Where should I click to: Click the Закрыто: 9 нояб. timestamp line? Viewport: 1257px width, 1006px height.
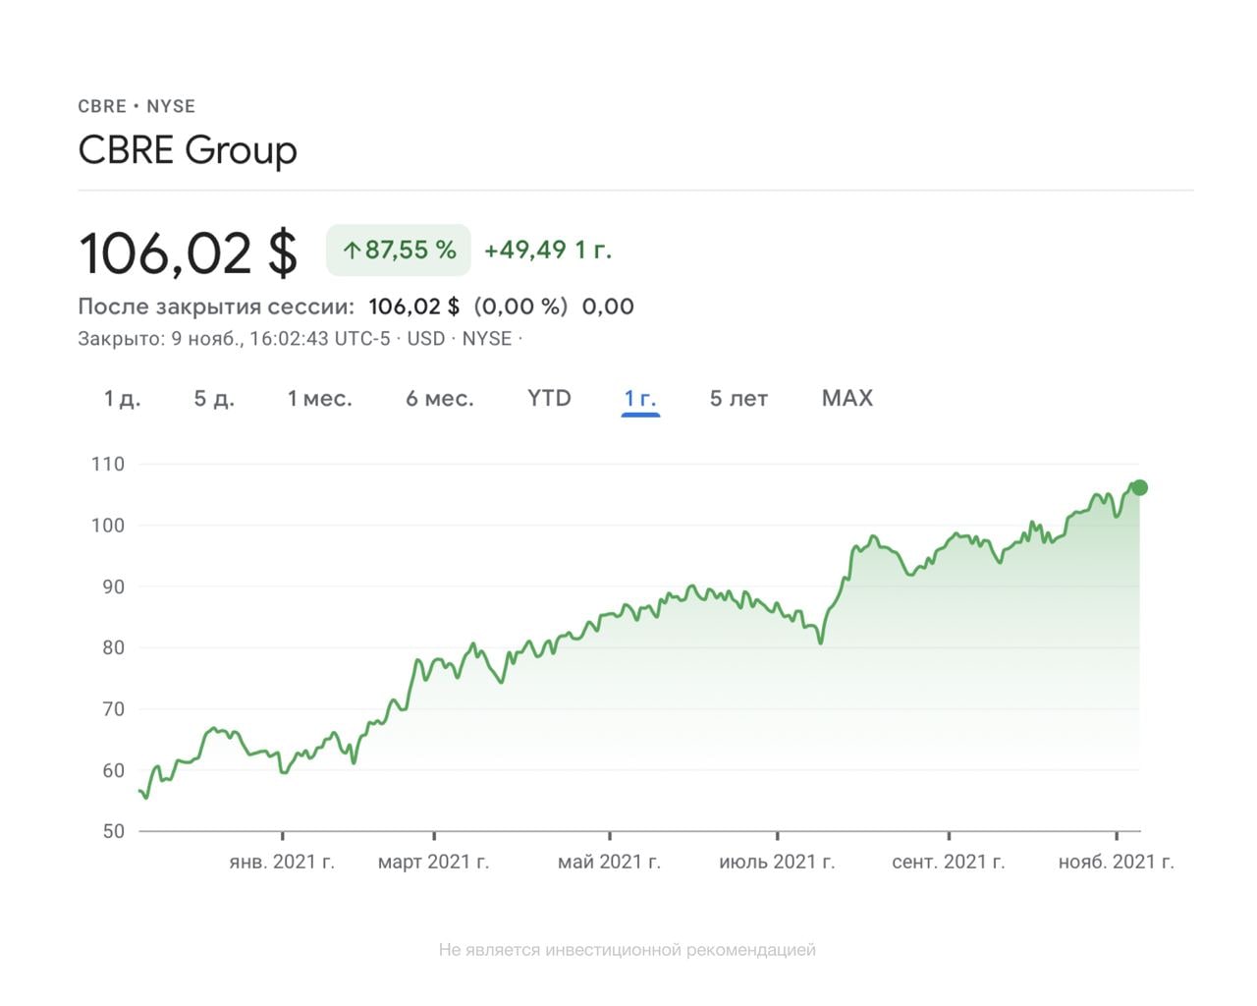click(300, 338)
